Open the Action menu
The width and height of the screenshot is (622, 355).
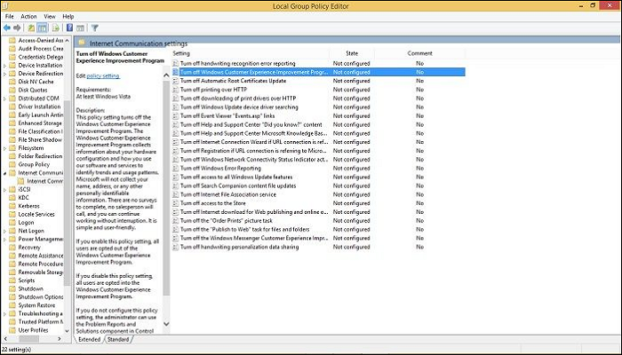click(28, 17)
